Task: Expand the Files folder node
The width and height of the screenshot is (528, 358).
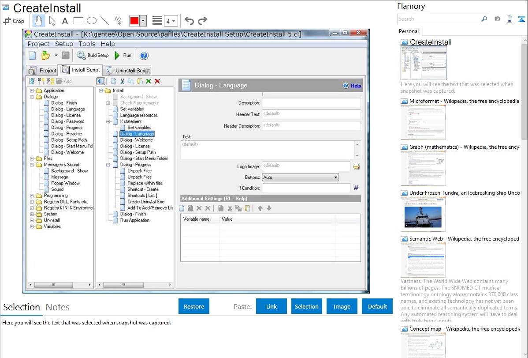Action: [32, 158]
